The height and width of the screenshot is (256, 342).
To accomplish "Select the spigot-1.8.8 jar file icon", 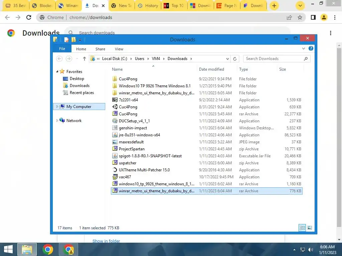I will click(x=115, y=156).
